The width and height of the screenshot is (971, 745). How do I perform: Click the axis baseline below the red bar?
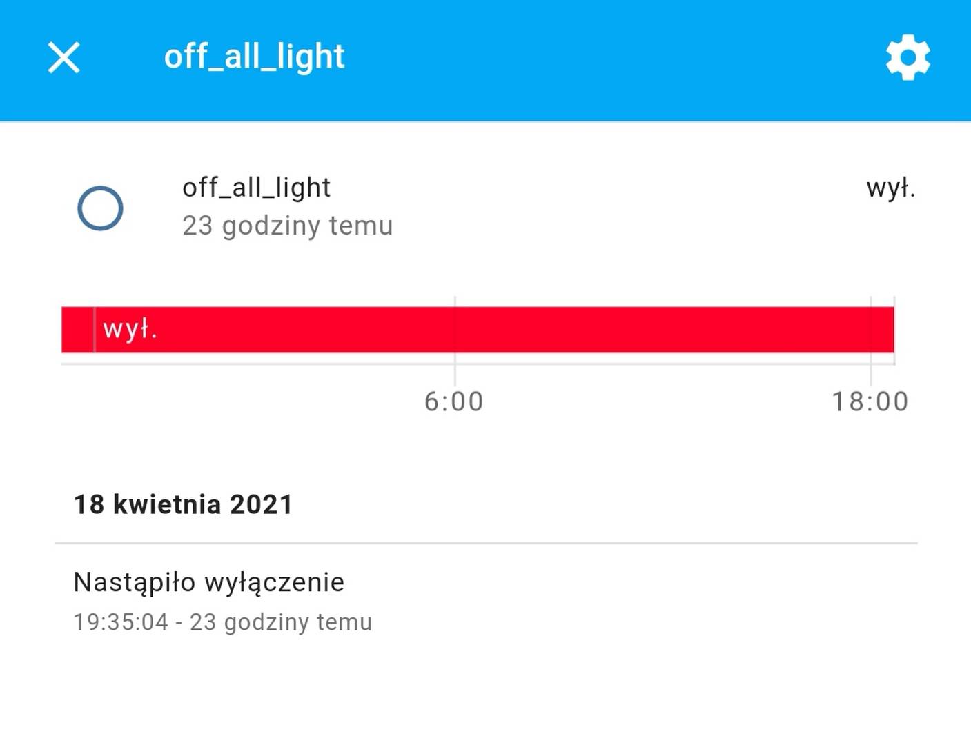click(478, 364)
